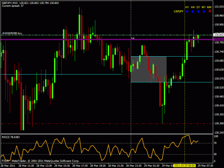Viewport: 224px width, 168px height.
Task: Select the thick purple horizontal line
Action: 107,39
